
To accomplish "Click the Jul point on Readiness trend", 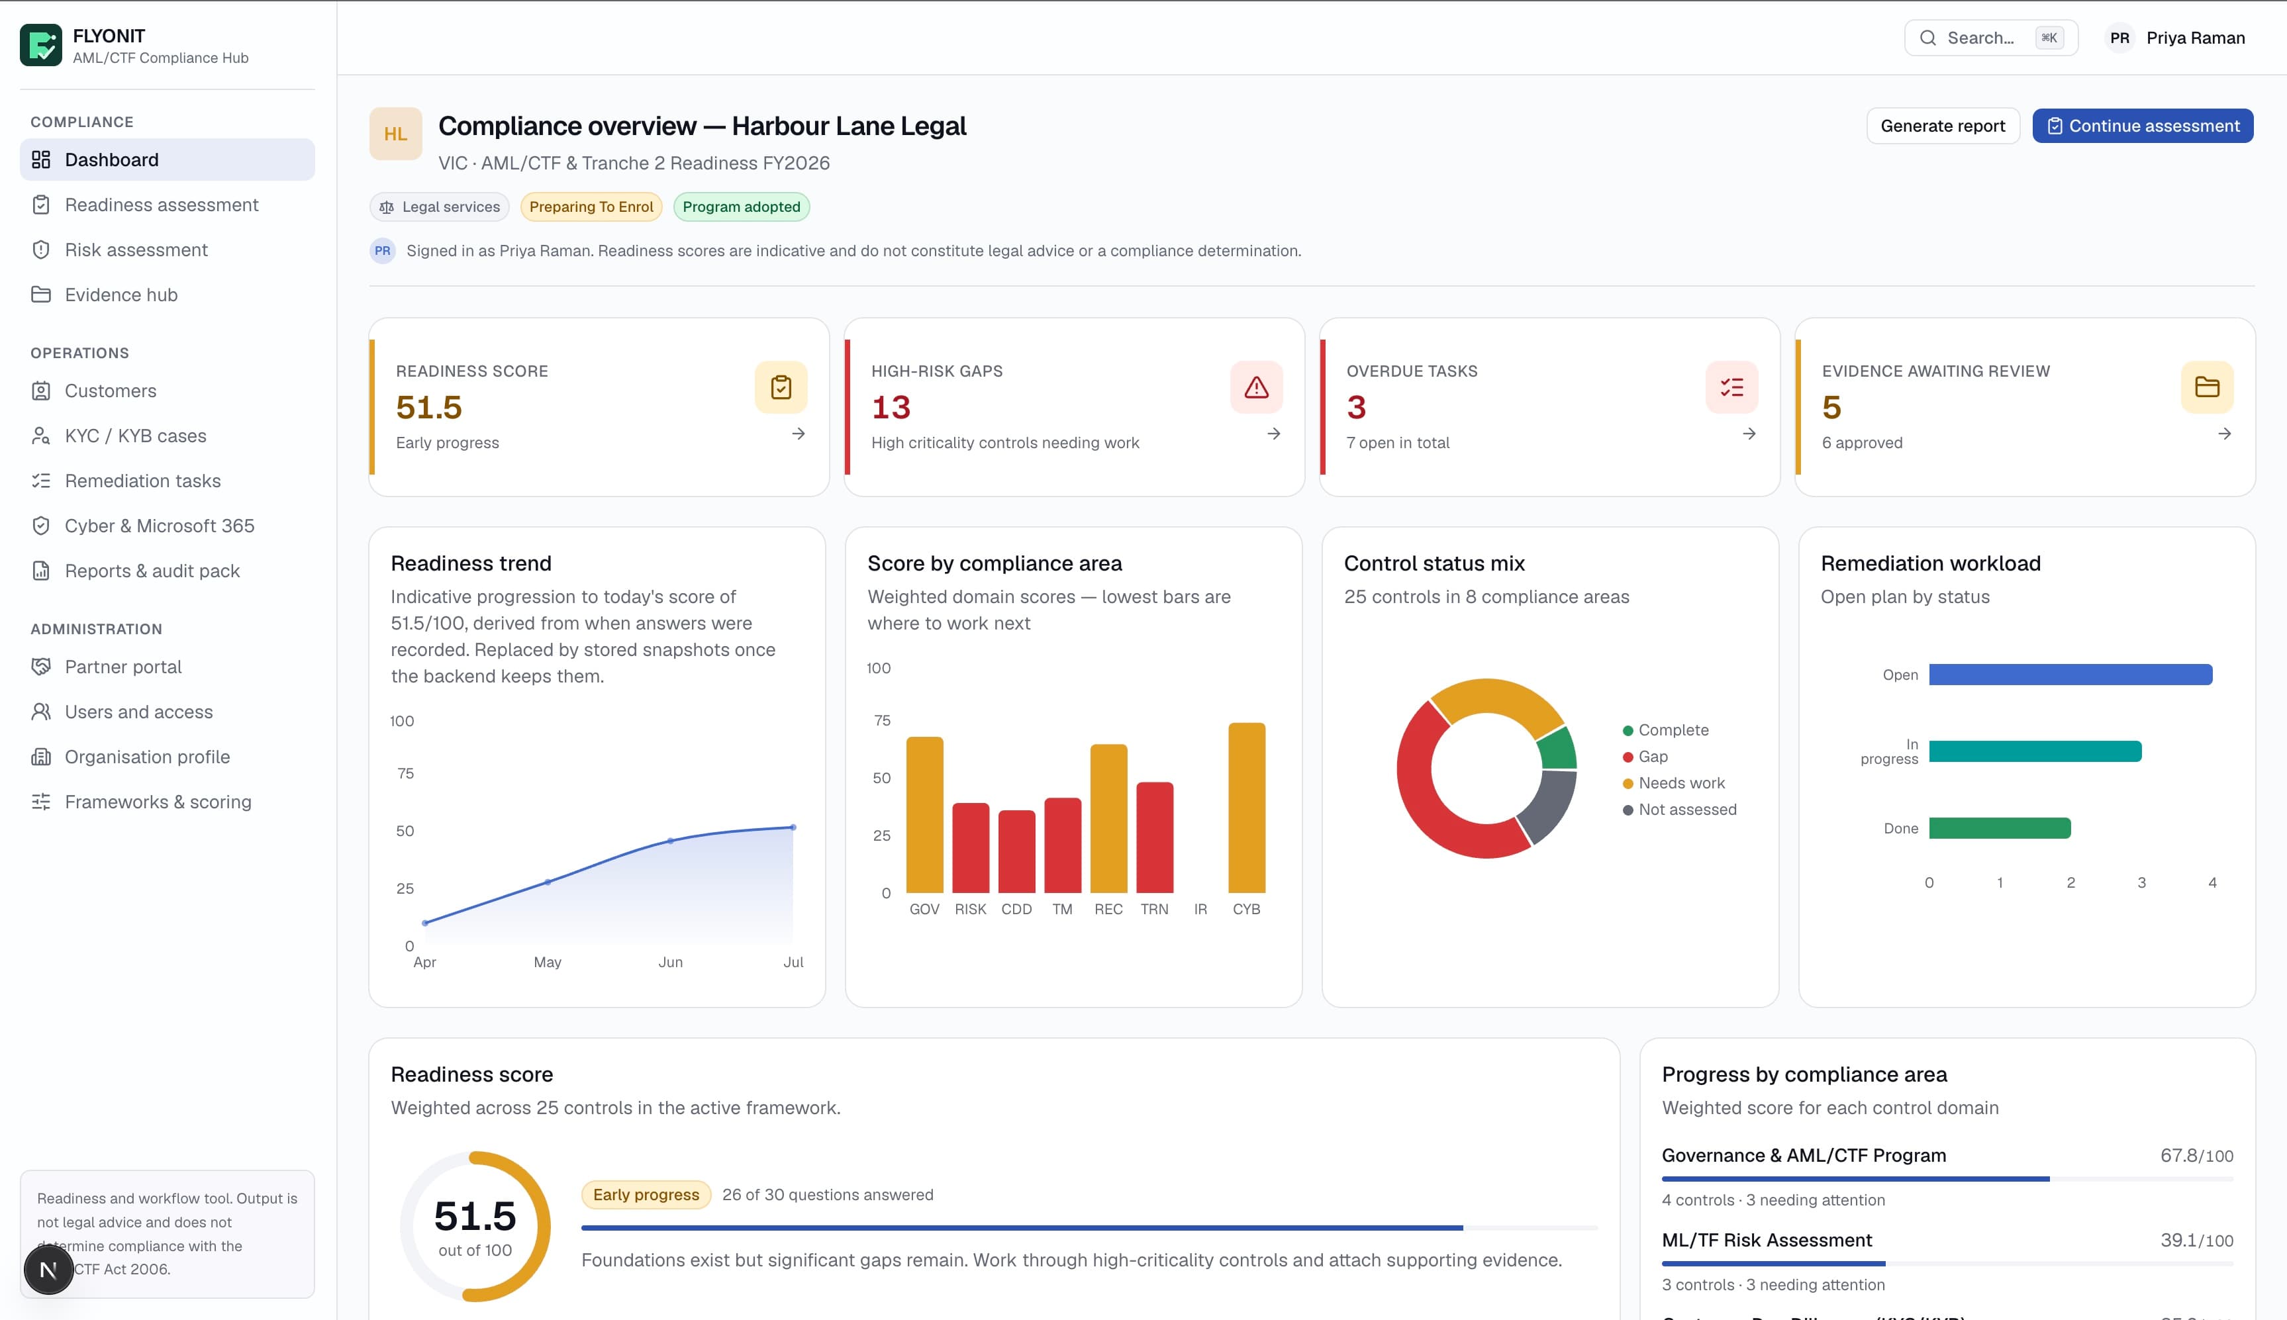I will (793, 827).
